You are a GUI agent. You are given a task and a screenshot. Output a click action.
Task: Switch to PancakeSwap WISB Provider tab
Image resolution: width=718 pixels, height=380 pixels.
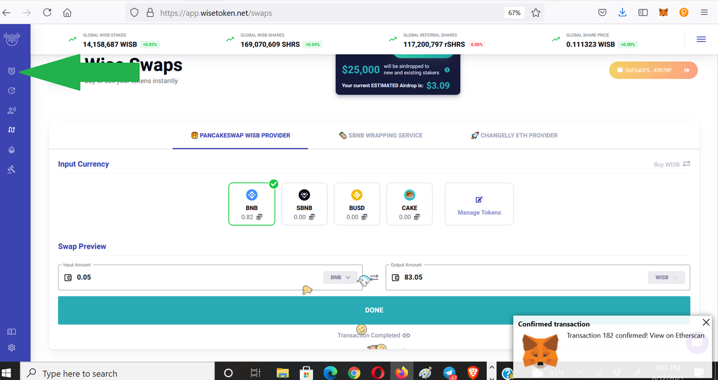tap(241, 135)
